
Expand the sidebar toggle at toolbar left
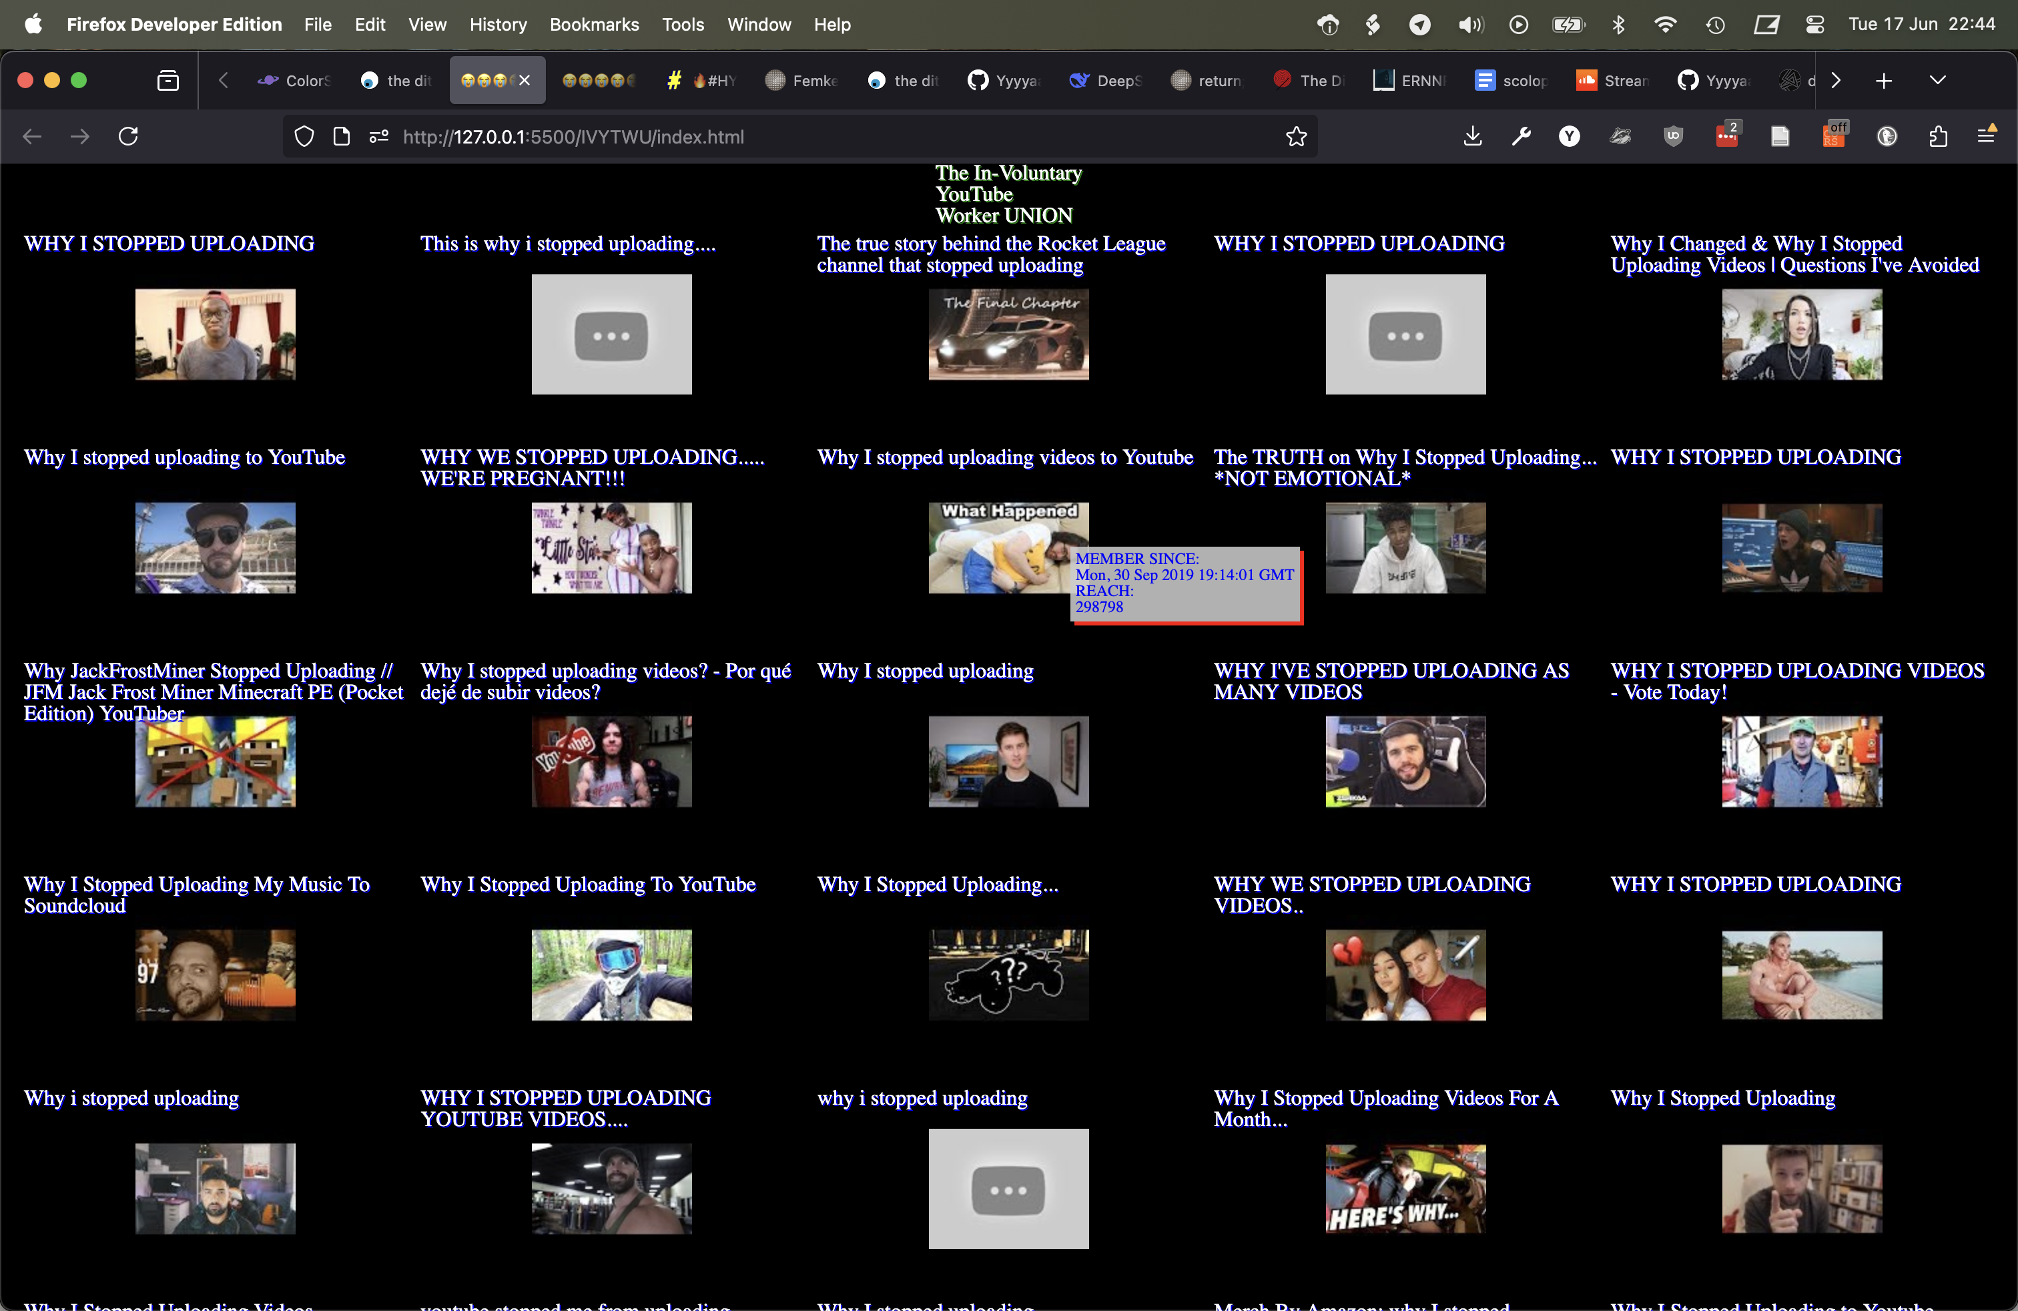pyautogui.click(x=168, y=81)
